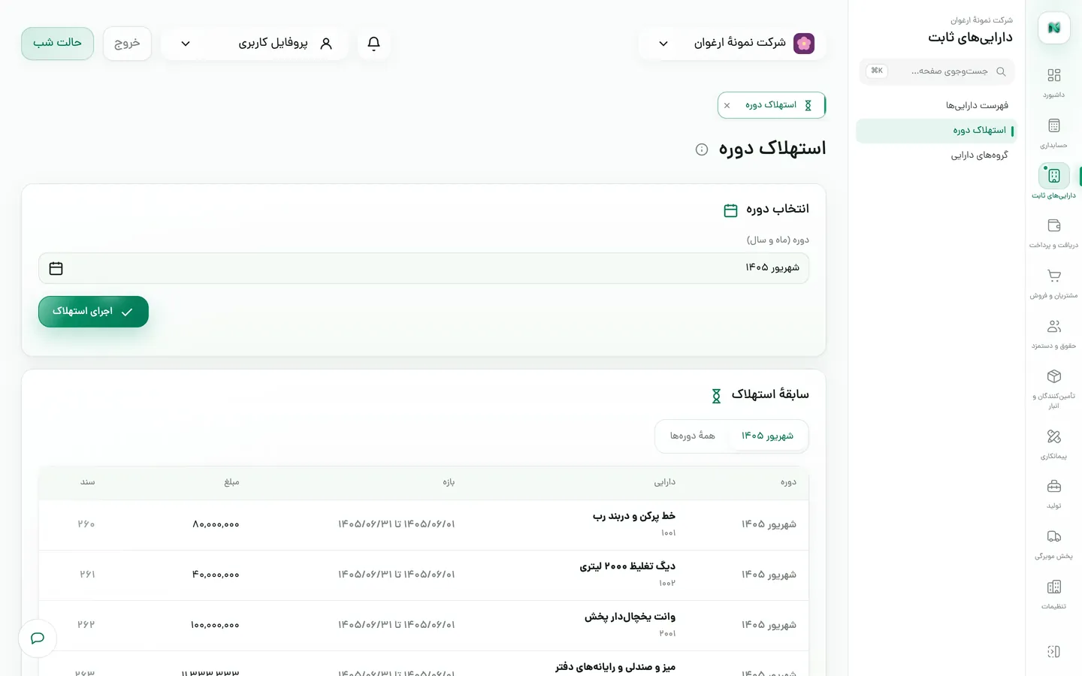The width and height of the screenshot is (1082, 676).
Task: Open the تنظیمات settings icon
Action: [x=1053, y=587]
